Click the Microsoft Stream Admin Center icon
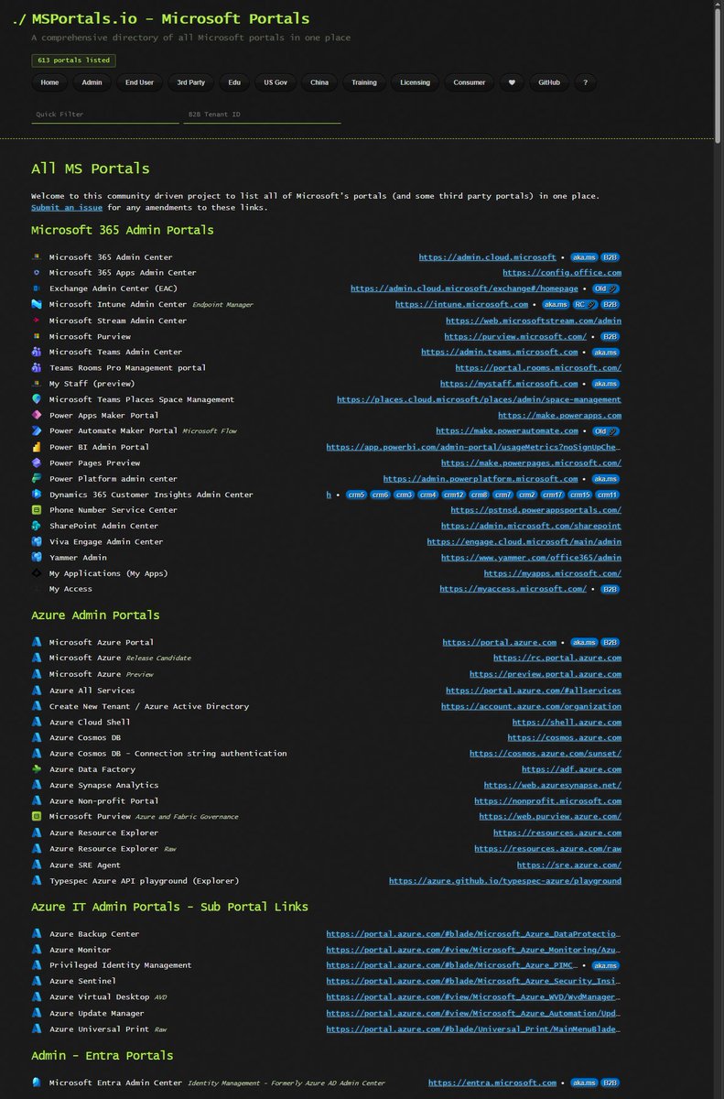This screenshot has height=1099, width=724. [x=37, y=321]
